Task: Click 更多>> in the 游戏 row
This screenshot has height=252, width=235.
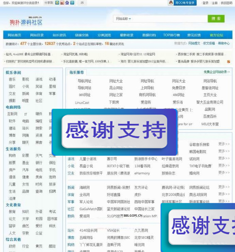Action: tap(224, 158)
